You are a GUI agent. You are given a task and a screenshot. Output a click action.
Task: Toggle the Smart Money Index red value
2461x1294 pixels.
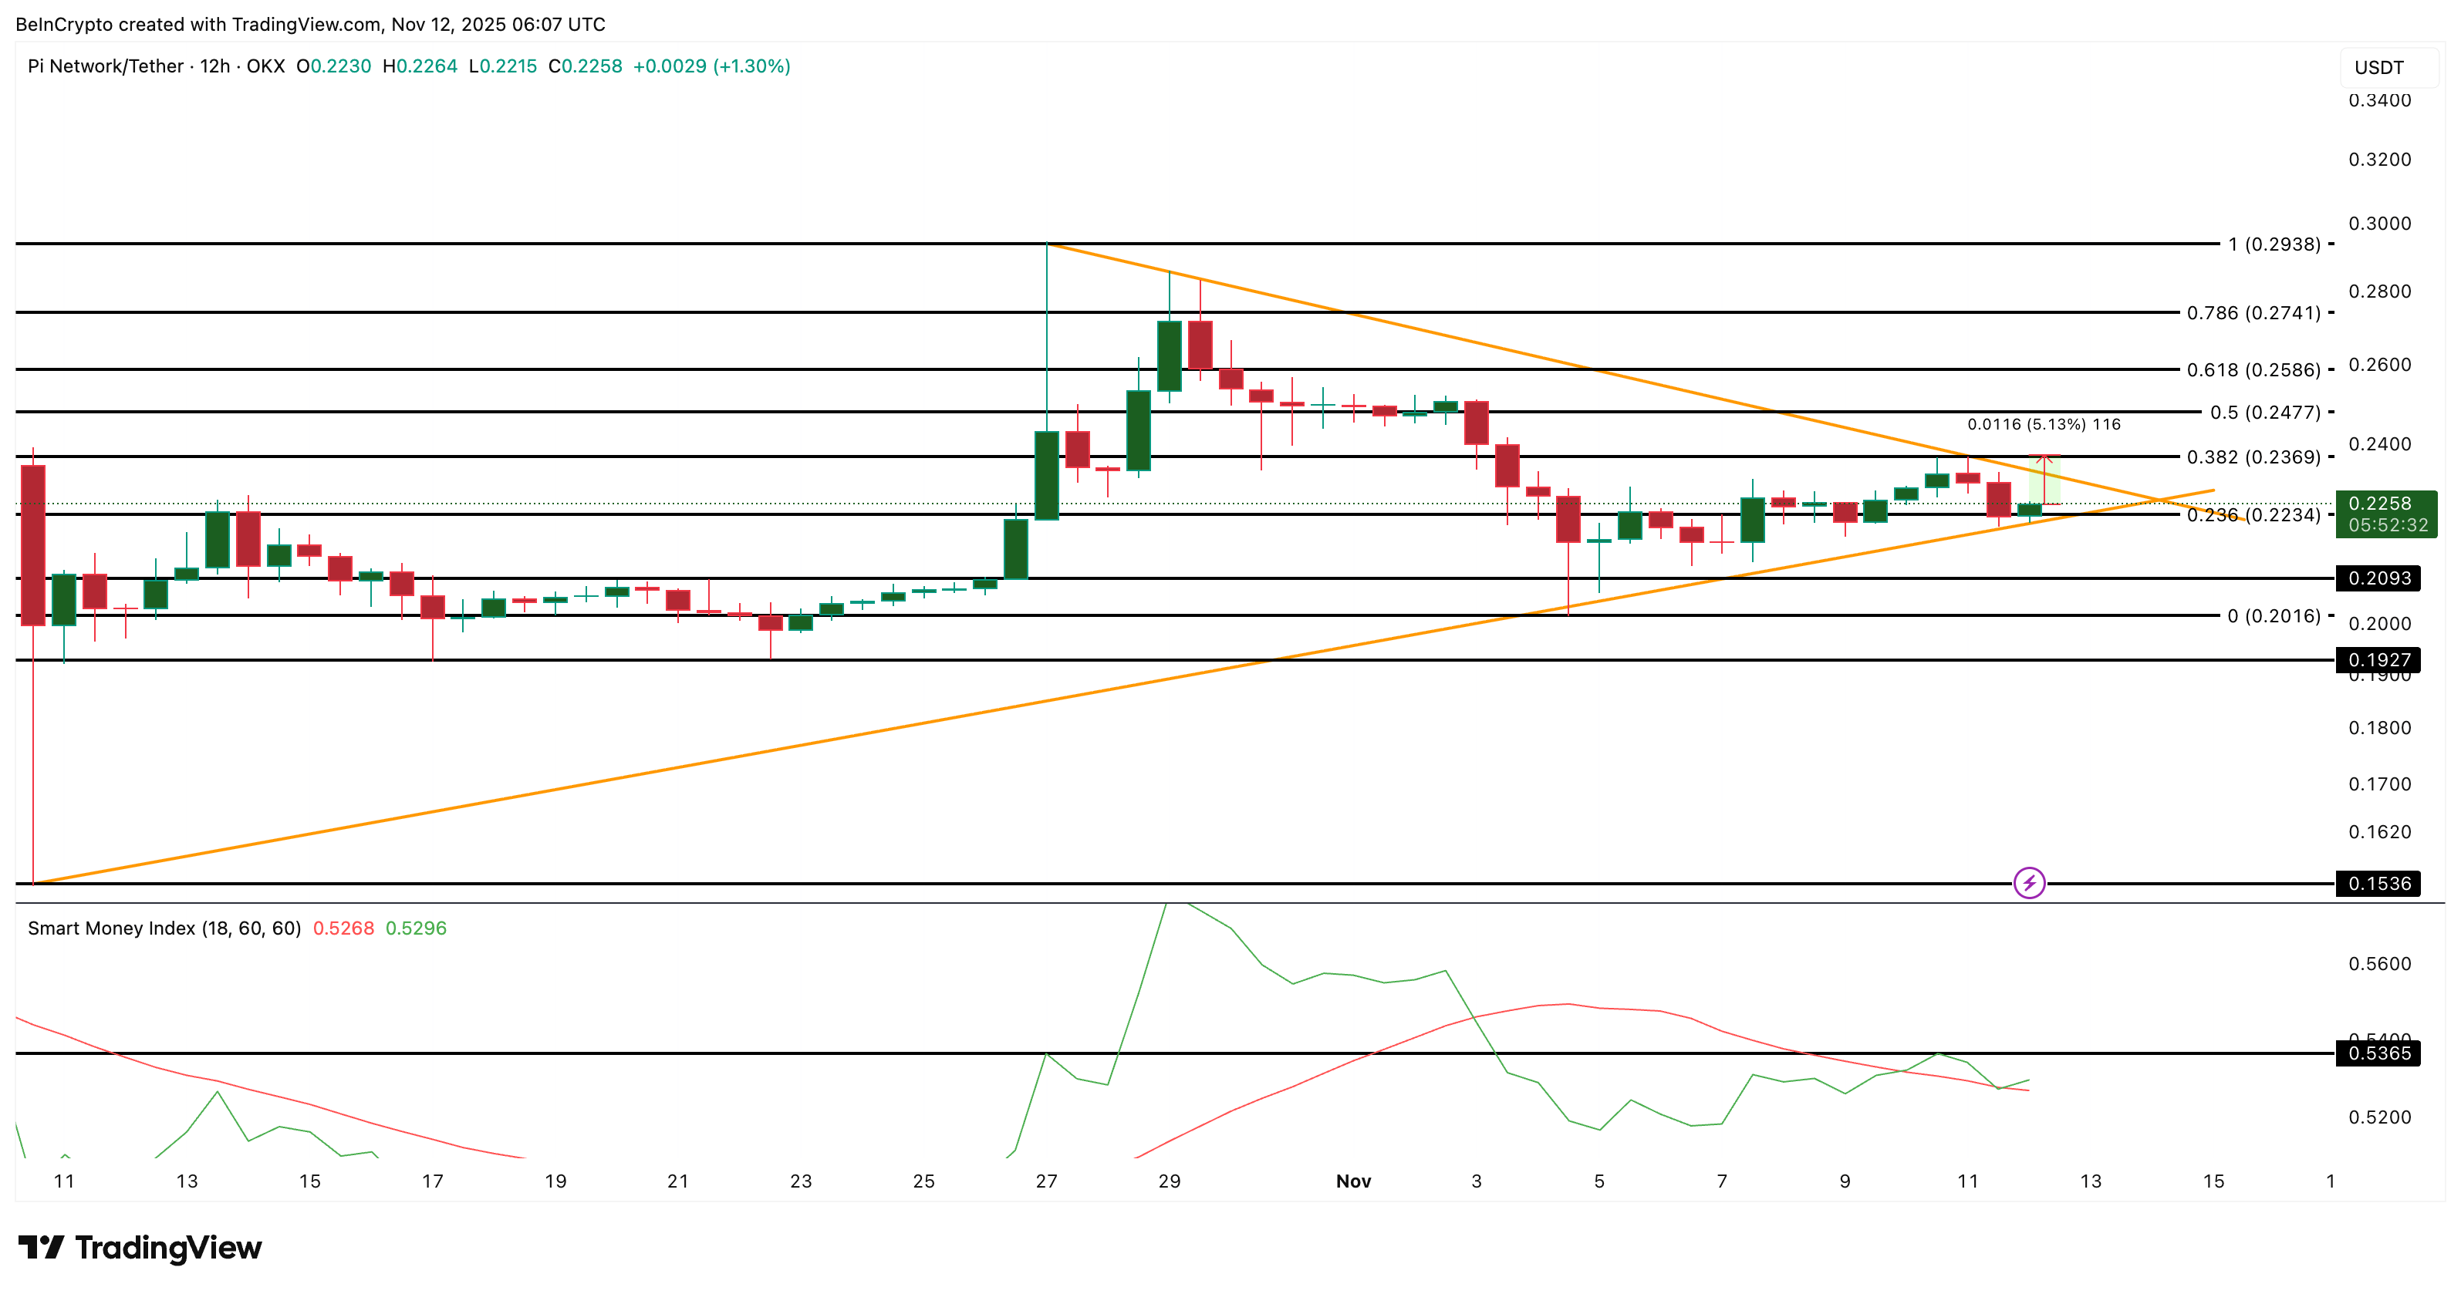pyautogui.click(x=345, y=927)
